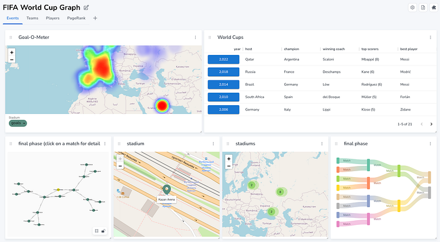Zoom in on Goal-O-Meter heatmap

[x=12, y=52]
